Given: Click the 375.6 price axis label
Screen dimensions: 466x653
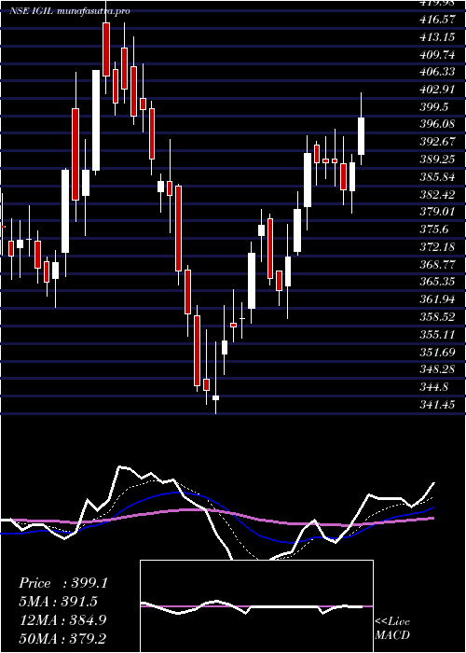Looking at the screenshot, I should tap(435, 229).
